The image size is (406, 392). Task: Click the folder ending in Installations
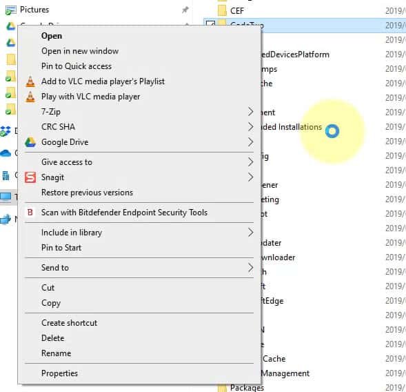click(x=292, y=127)
